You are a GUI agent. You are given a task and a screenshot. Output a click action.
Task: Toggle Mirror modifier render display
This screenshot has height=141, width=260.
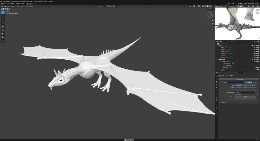[251, 82]
